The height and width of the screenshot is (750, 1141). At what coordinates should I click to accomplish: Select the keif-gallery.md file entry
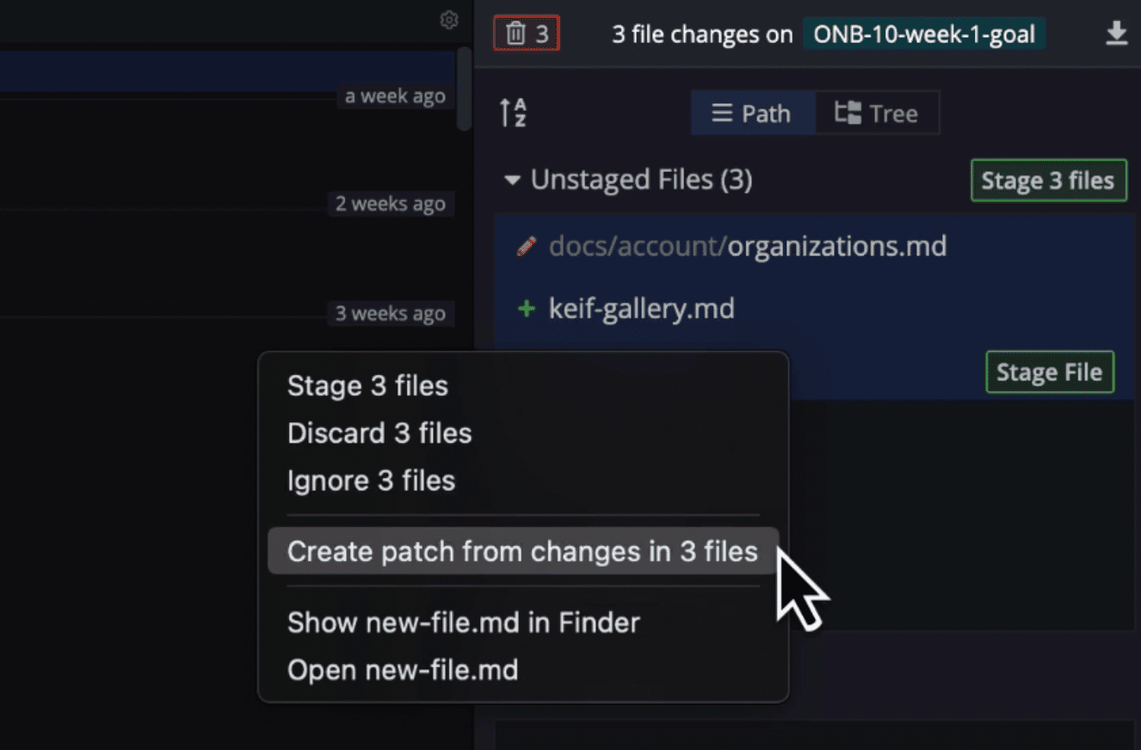pos(642,309)
